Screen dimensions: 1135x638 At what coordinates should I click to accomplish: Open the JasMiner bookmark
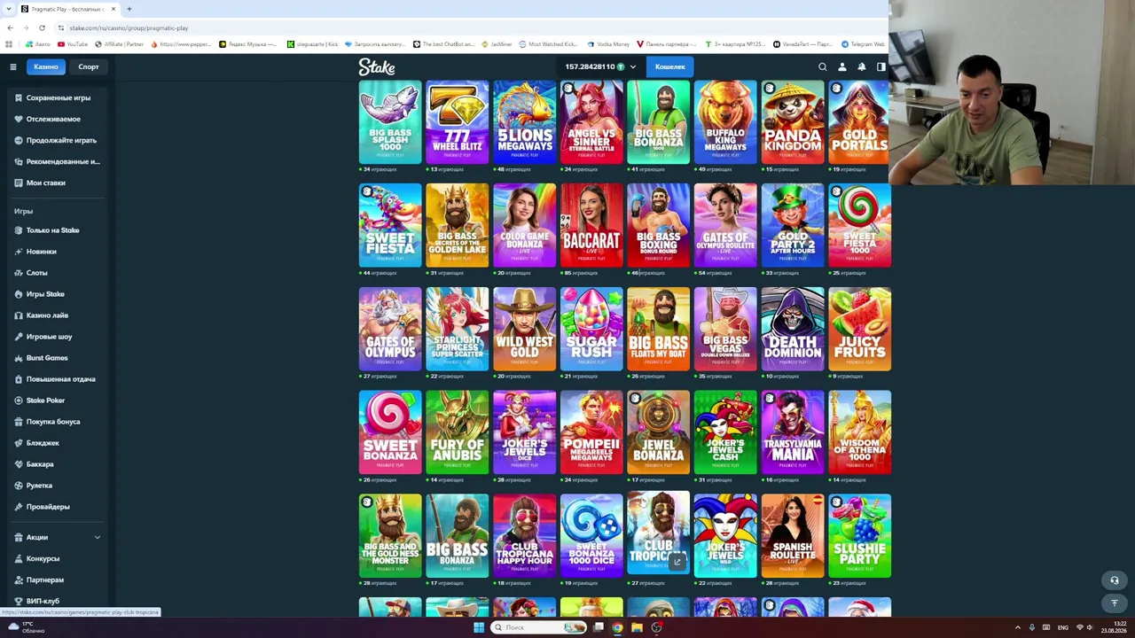497,43
